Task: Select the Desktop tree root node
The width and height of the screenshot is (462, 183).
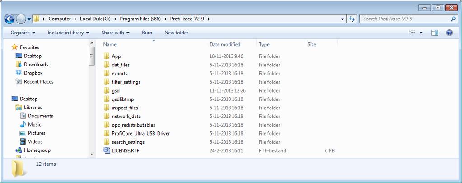Action: pos(28,99)
